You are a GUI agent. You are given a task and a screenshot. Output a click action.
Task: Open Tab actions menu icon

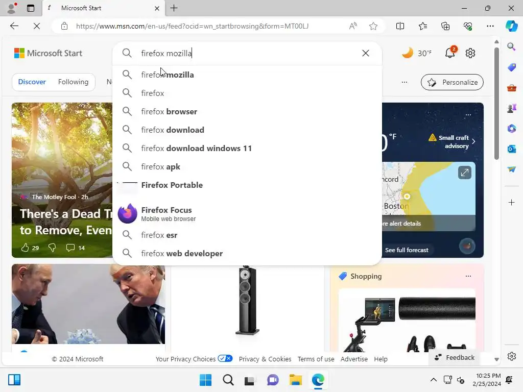click(x=31, y=8)
